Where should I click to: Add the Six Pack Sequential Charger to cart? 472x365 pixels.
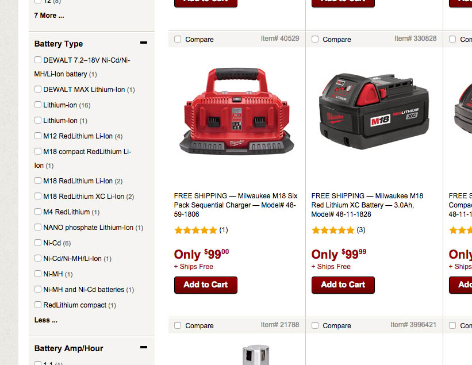click(x=206, y=285)
